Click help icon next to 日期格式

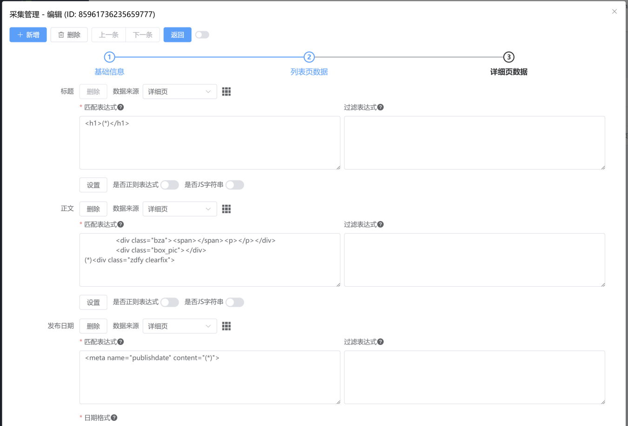tap(114, 418)
